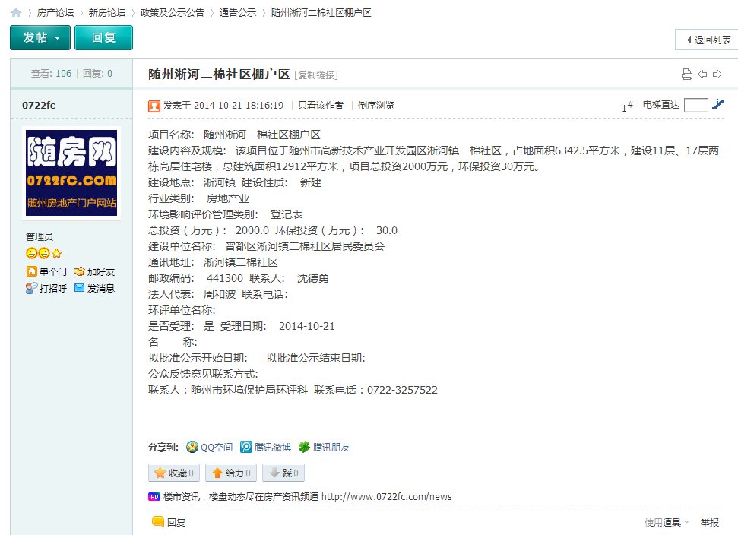The image size is (738, 535).
Task: Report the post via 举报
Action: coord(709,522)
